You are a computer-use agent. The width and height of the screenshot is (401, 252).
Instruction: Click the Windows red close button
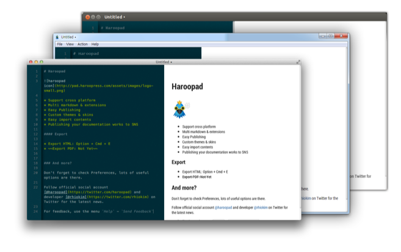coord(340,36)
